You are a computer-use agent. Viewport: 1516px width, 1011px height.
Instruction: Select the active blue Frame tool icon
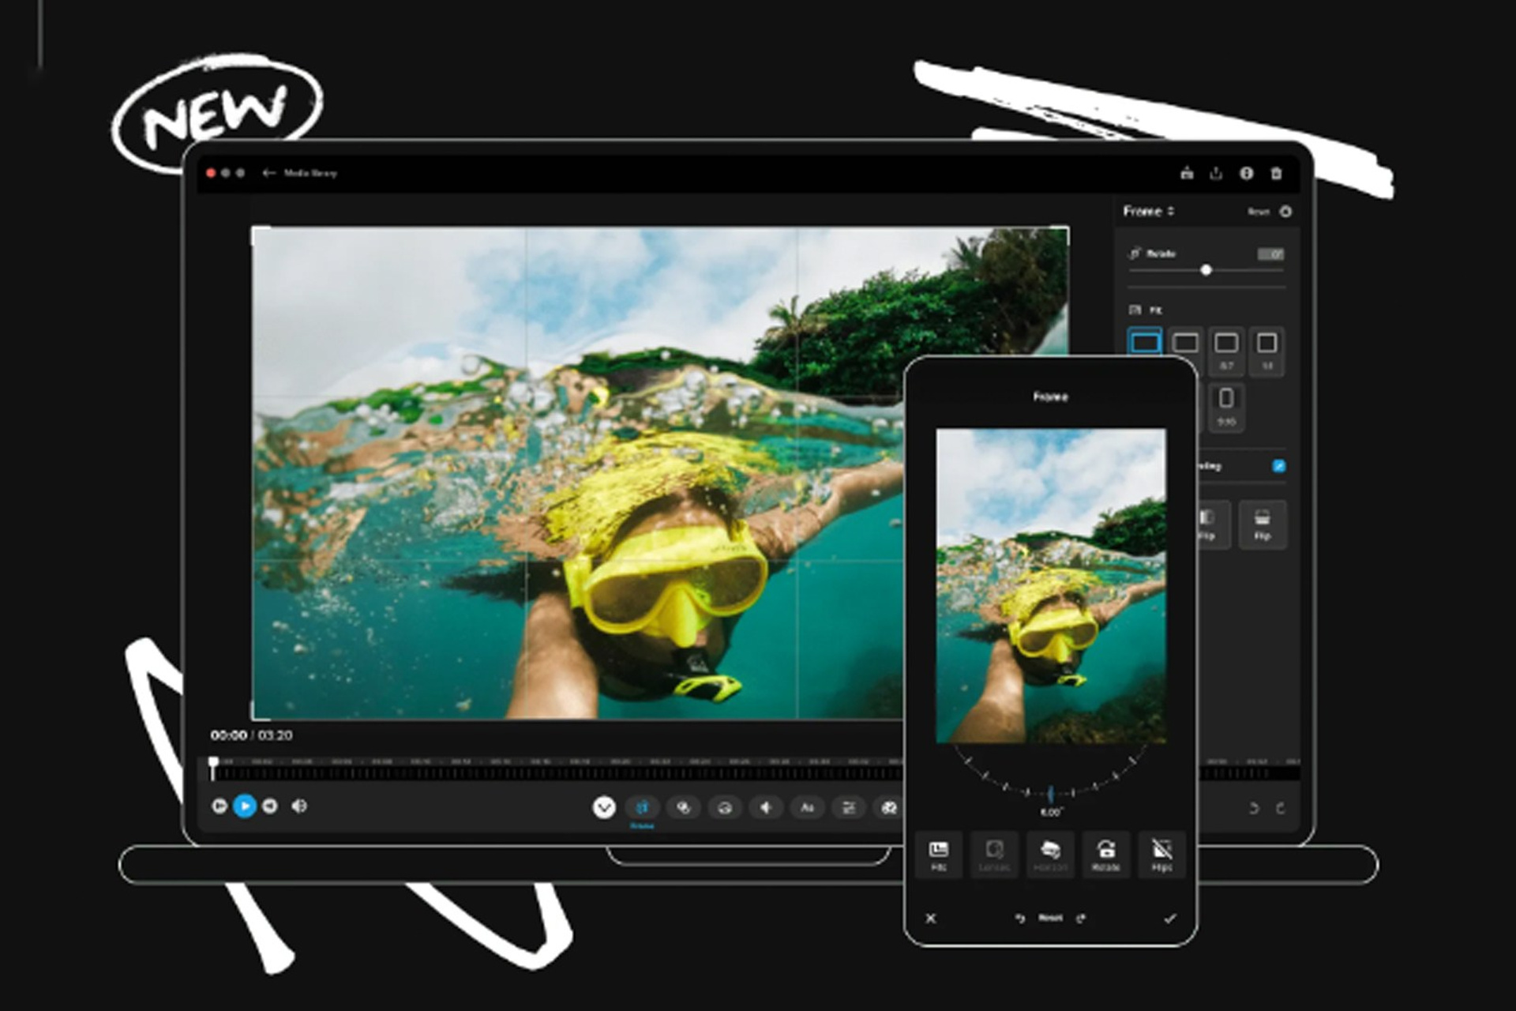tap(642, 807)
